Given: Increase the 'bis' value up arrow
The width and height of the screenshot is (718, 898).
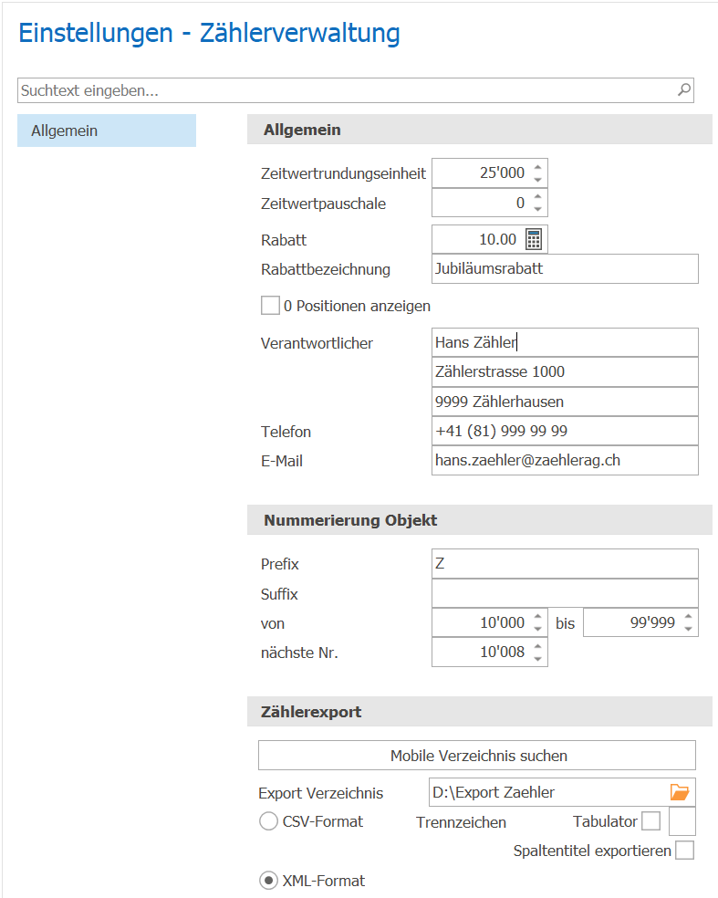Looking at the screenshot, I should click(x=688, y=617).
